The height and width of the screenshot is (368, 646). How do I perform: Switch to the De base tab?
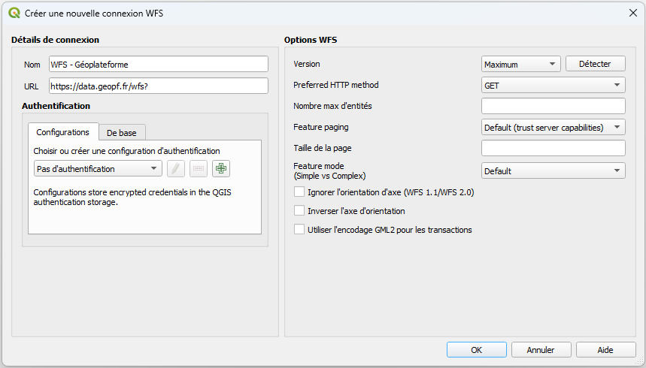click(x=122, y=133)
